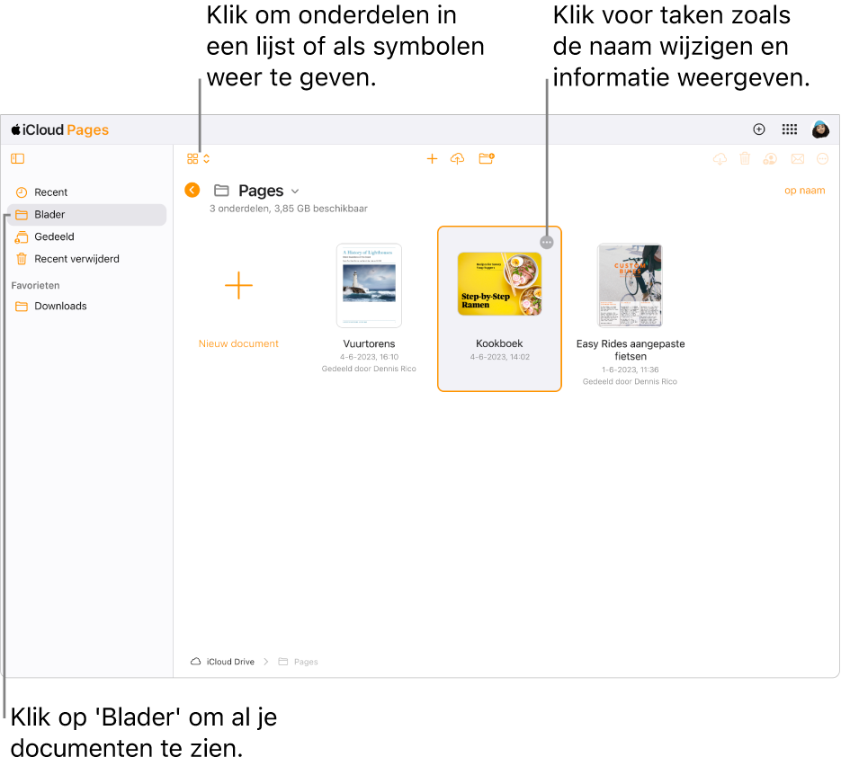Open sort options via op naam
Screen dimensions: 841x766
coord(804,191)
